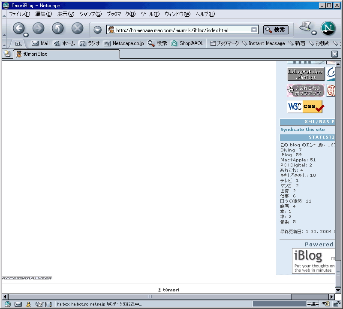
Task: Click the 検索 search button
Action: pos(276,30)
